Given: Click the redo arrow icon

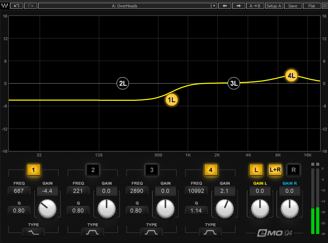Looking at the screenshot, I should [x=30, y=6].
